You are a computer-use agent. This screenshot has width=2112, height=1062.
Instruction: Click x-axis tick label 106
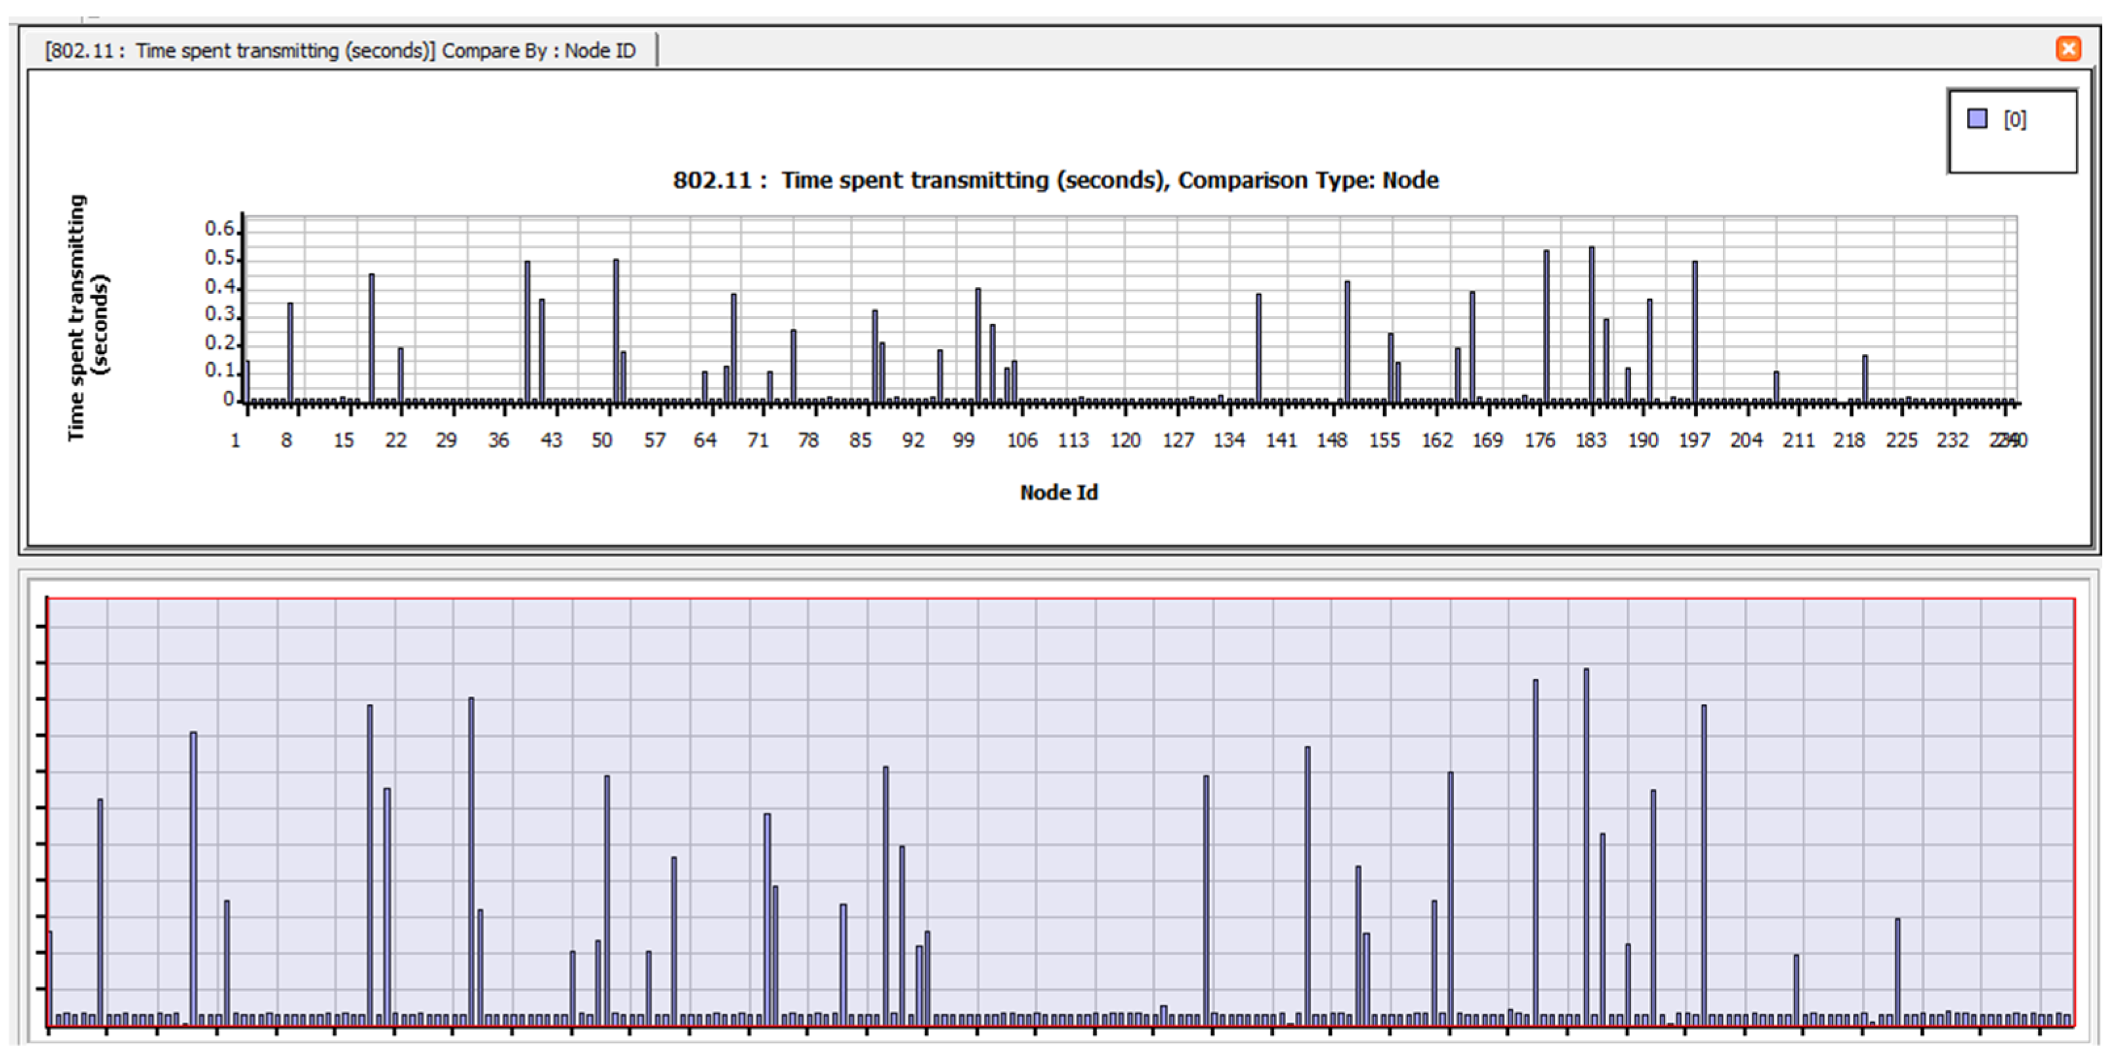pos(1022,441)
